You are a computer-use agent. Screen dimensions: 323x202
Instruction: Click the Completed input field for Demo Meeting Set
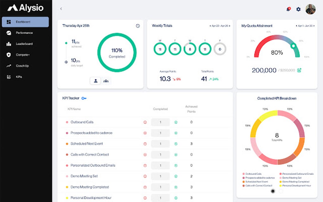click(160, 176)
